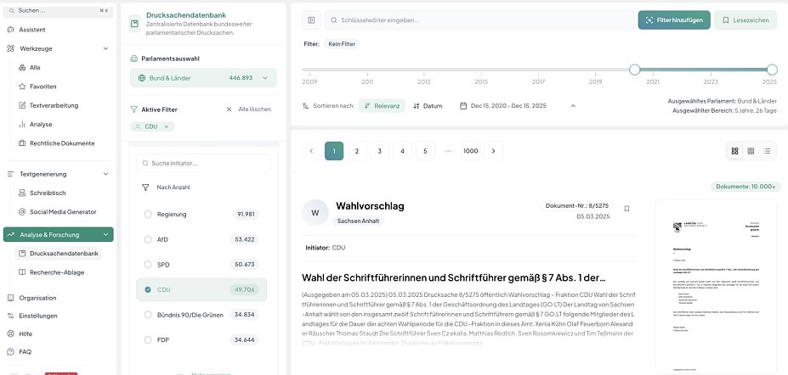Screen dimensions: 788x375
Task: Select the table view icon
Action: pyautogui.click(x=751, y=151)
